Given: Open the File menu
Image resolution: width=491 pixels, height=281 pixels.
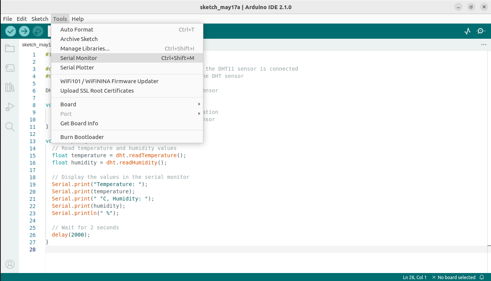Looking at the screenshot, I should 8,19.
